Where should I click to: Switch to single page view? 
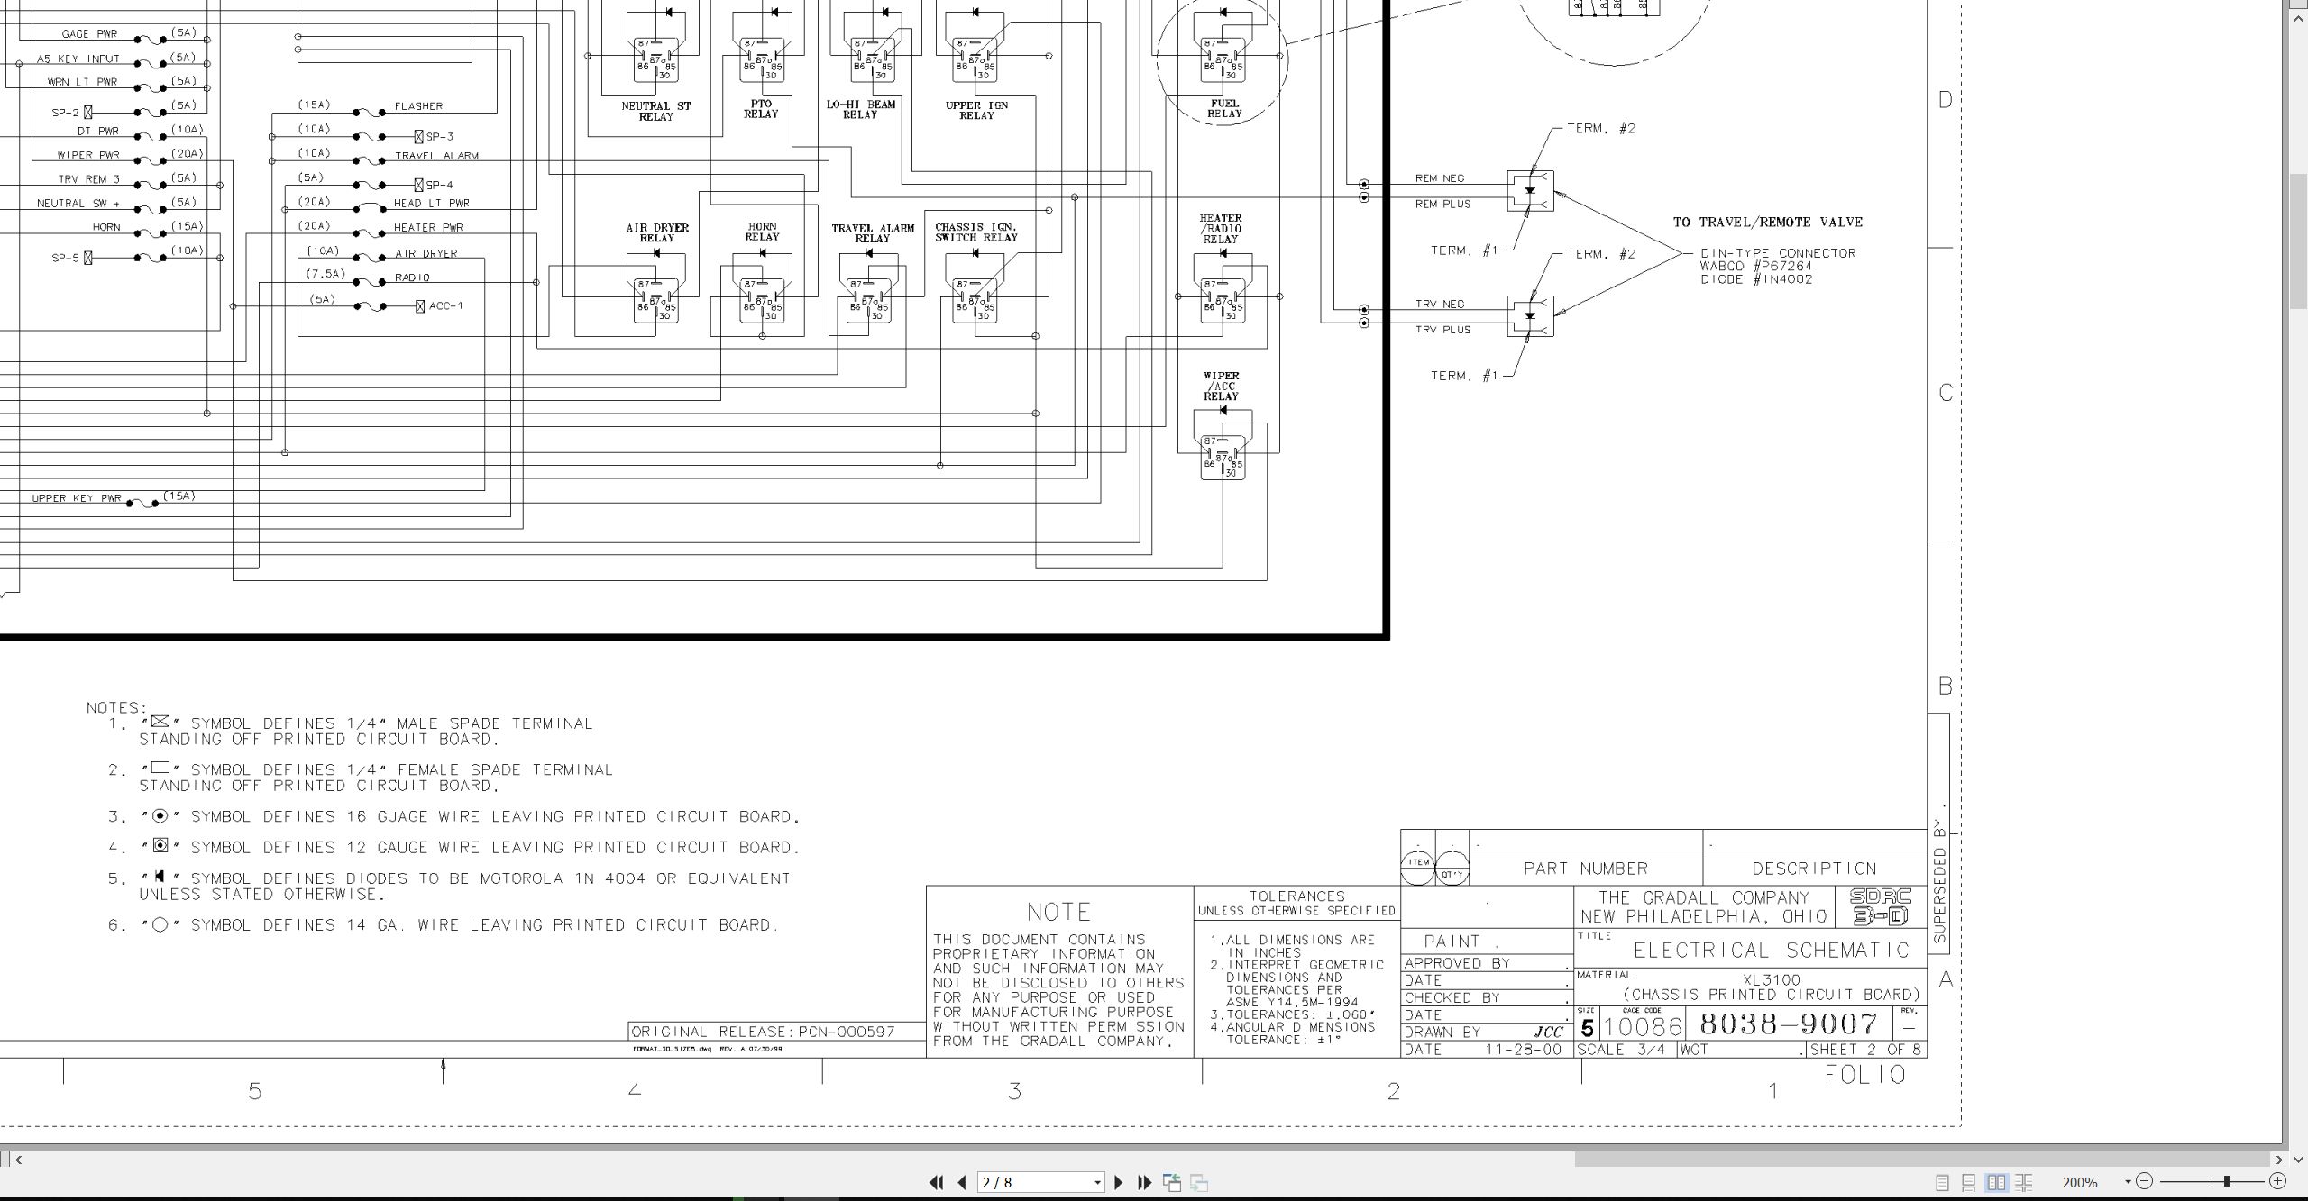[x=1942, y=1182]
